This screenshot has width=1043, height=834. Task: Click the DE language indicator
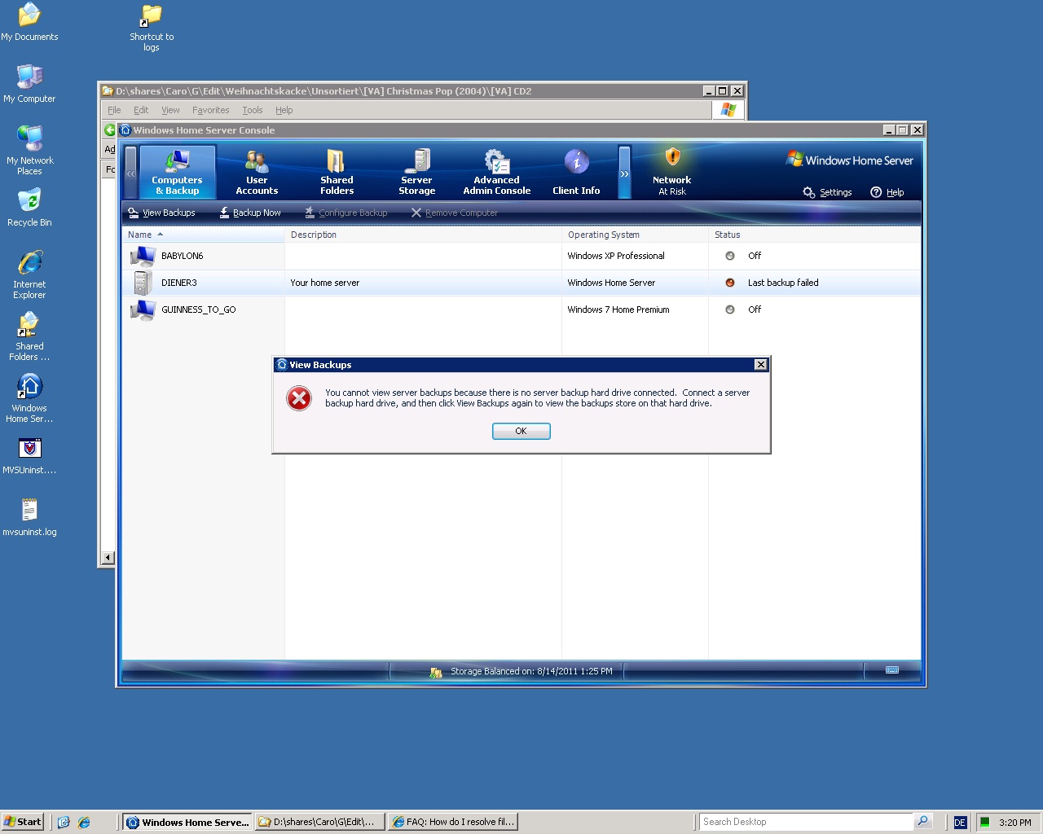(x=960, y=823)
